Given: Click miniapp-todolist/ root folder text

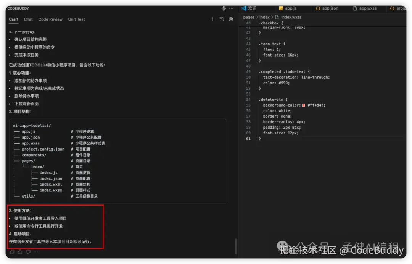Looking at the screenshot, I should click(32, 126).
